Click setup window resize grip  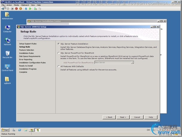(158, 120)
